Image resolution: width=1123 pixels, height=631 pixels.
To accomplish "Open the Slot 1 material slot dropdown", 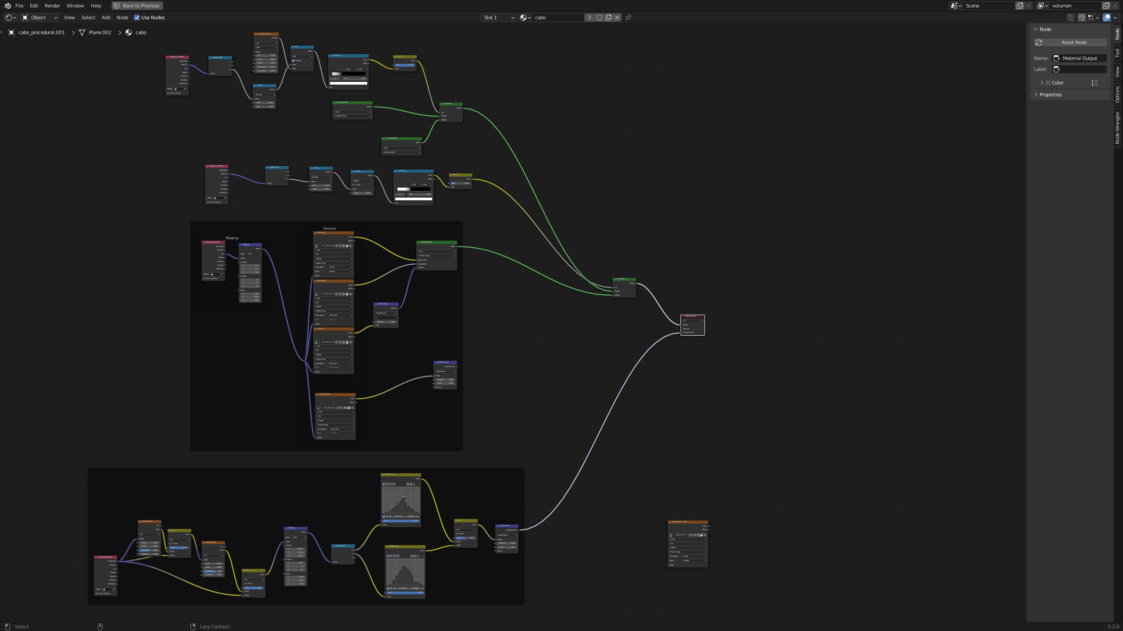I will pyautogui.click(x=498, y=18).
